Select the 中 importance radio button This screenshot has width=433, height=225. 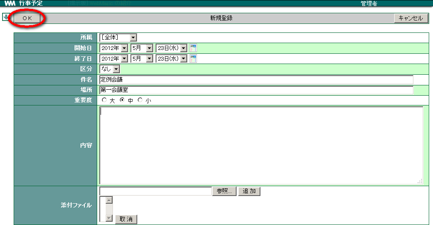pos(122,100)
